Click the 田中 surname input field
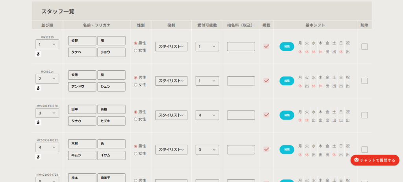Viewport: 403px width, 182px height. 82,109
